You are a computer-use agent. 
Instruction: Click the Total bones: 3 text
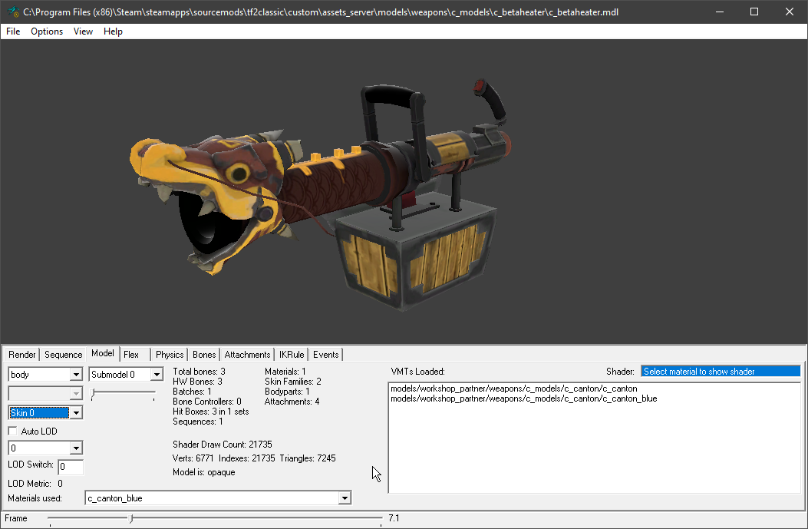click(x=199, y=372)
